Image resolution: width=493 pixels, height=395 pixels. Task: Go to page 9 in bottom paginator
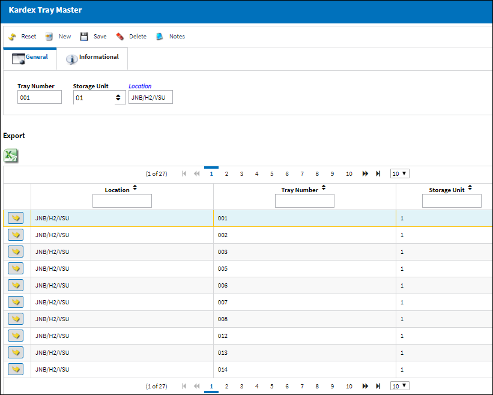(332, 386)
